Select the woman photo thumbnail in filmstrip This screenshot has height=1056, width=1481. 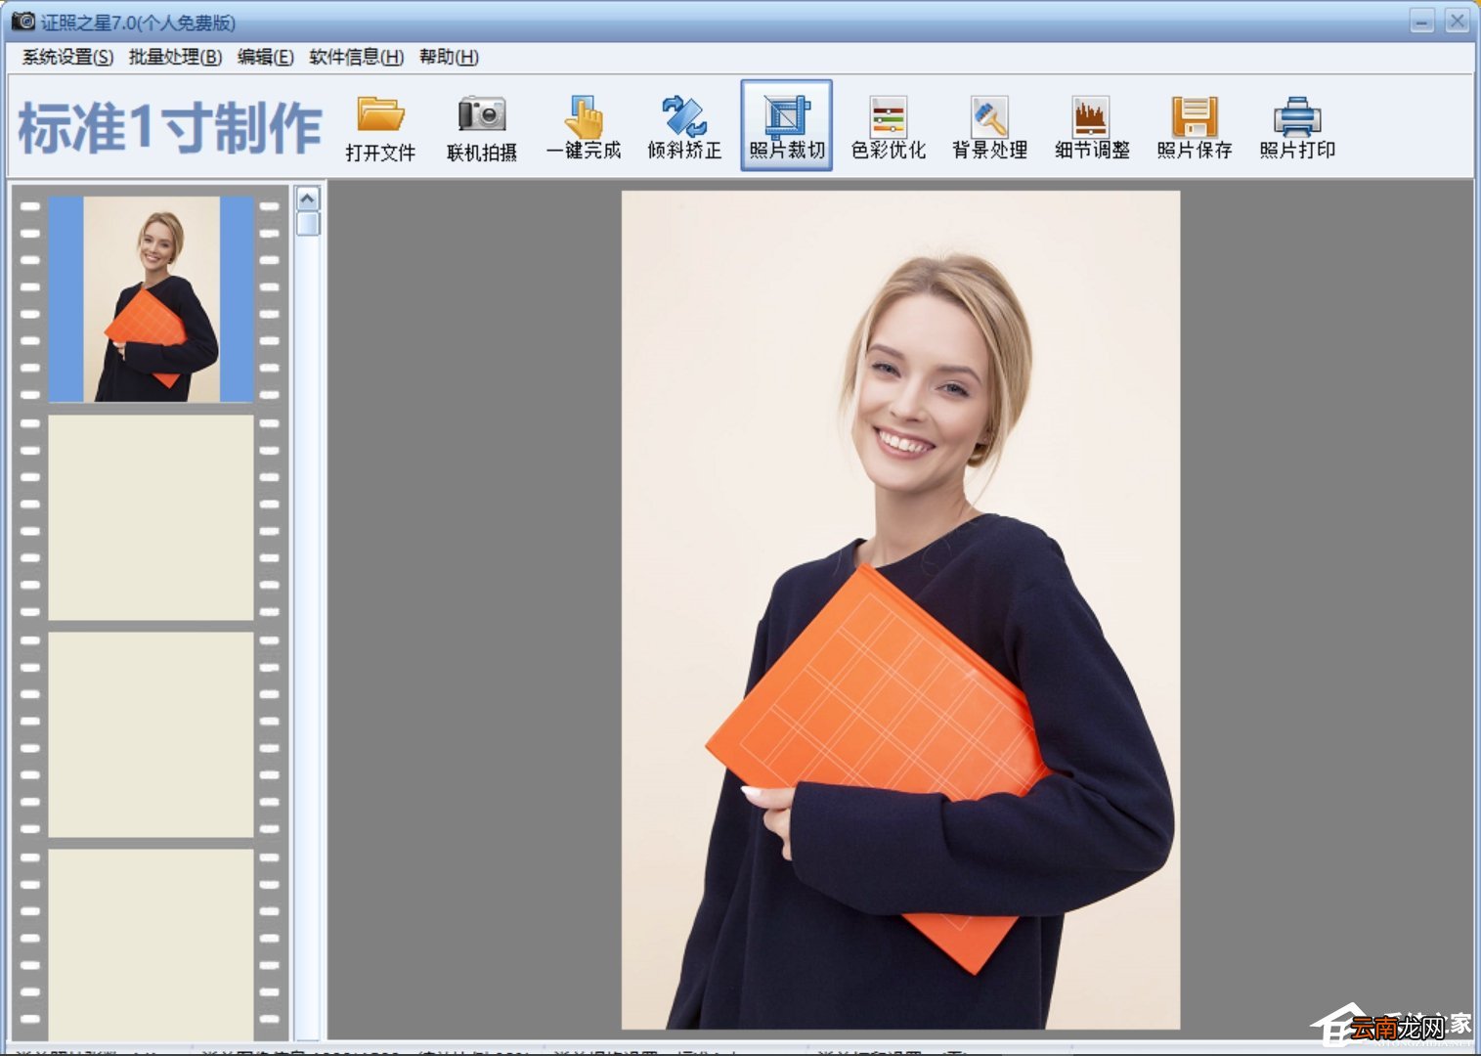pyautogui.click(x=152, y=299)
